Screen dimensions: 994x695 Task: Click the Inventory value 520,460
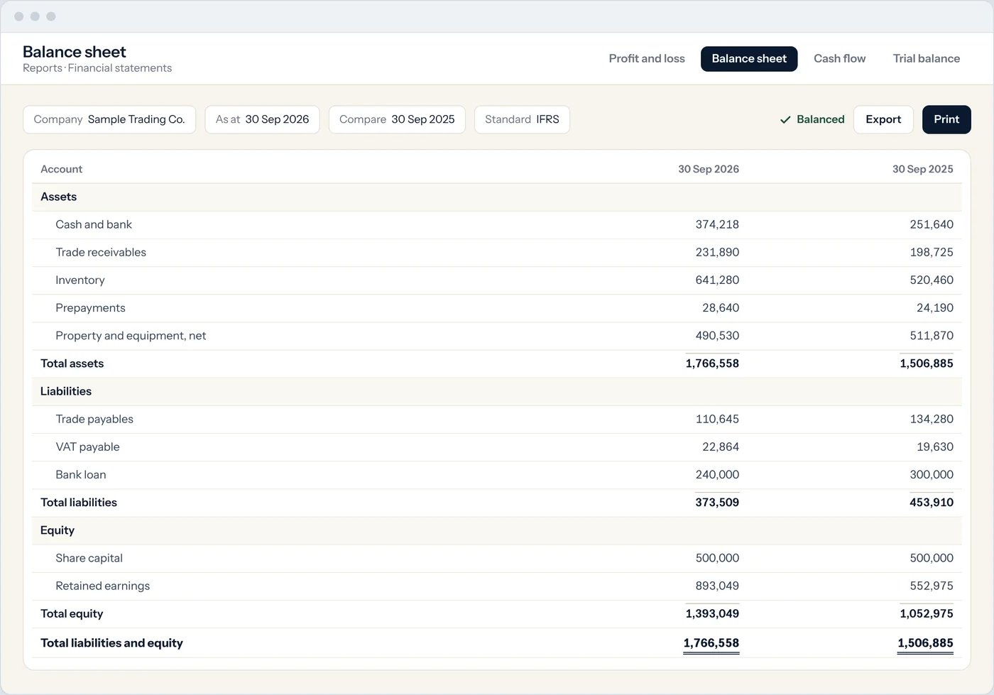932,280
